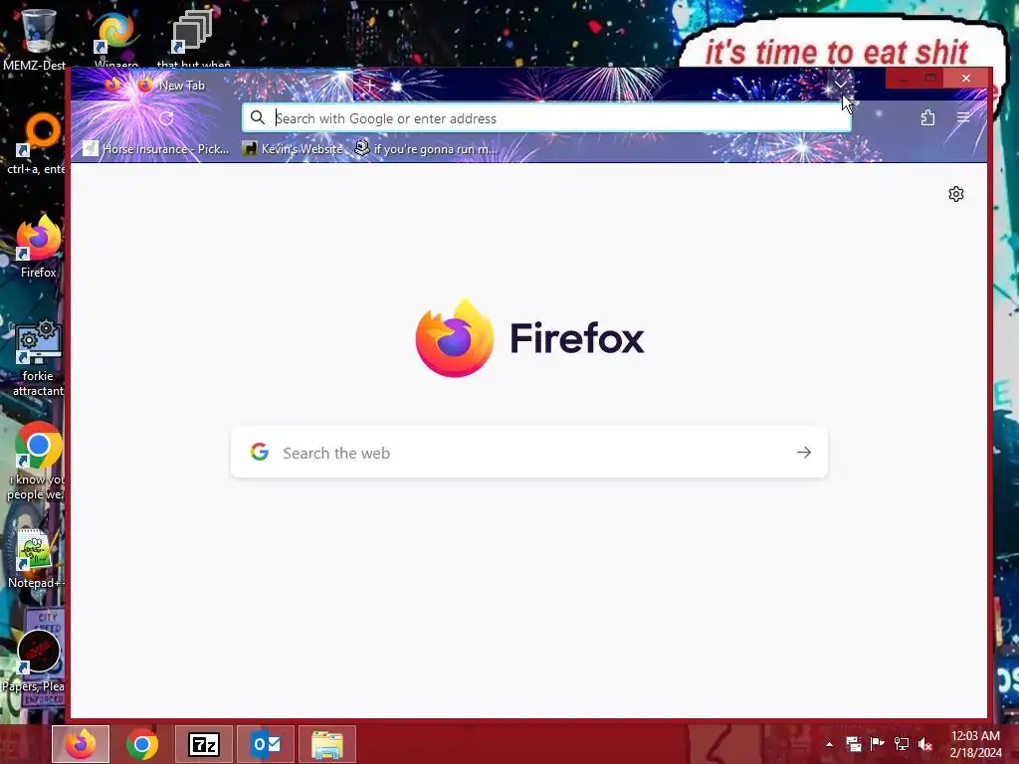Open the network tray icon
This screenshot has width=1019, height=764.
tap(901, 744)
